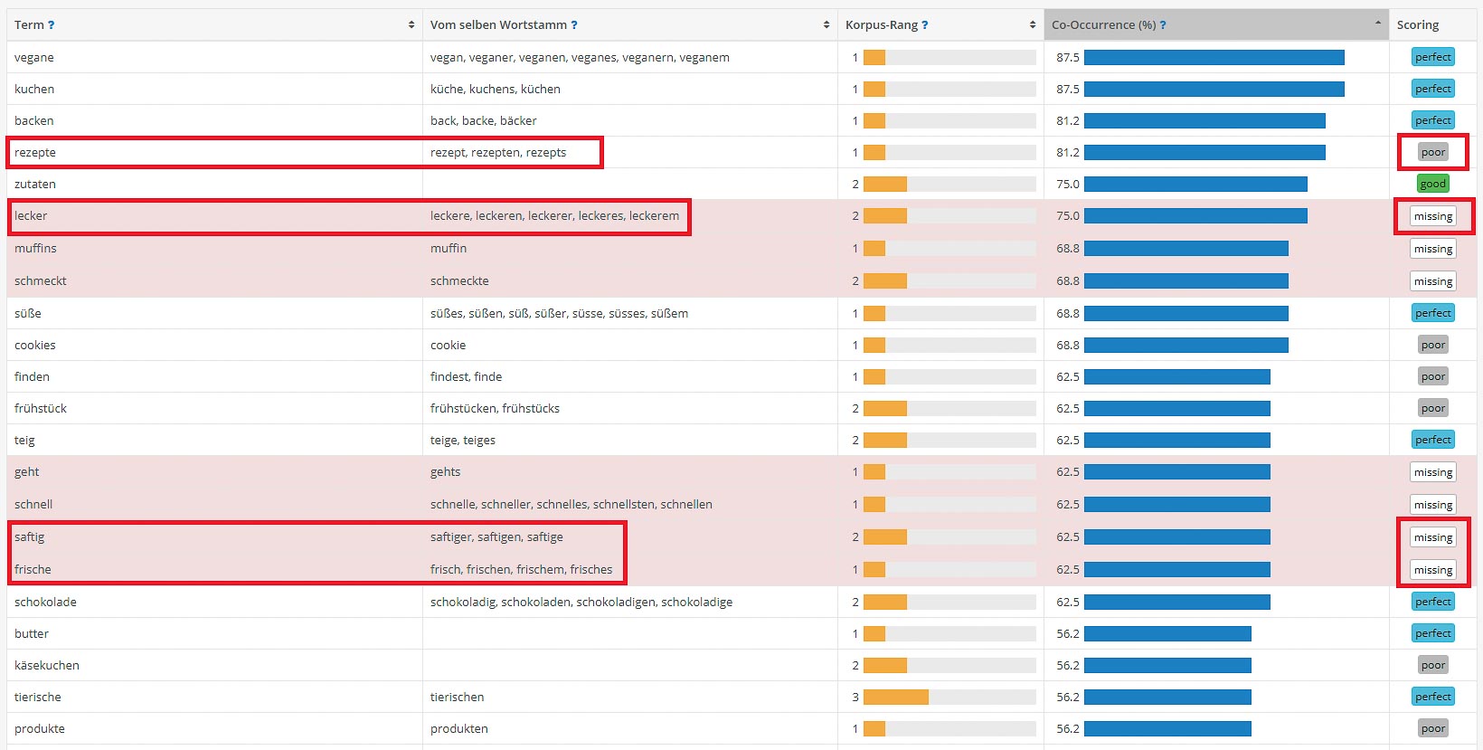The image size is (1483, 750).
Task: Click the poor badge in the rezepte row
Action: [1433, 152]
